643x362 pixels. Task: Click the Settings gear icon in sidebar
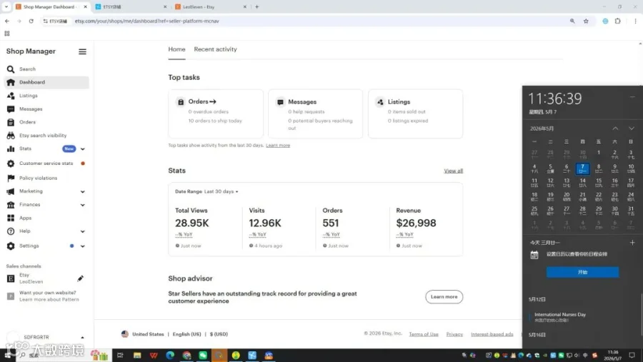point(11,246)
